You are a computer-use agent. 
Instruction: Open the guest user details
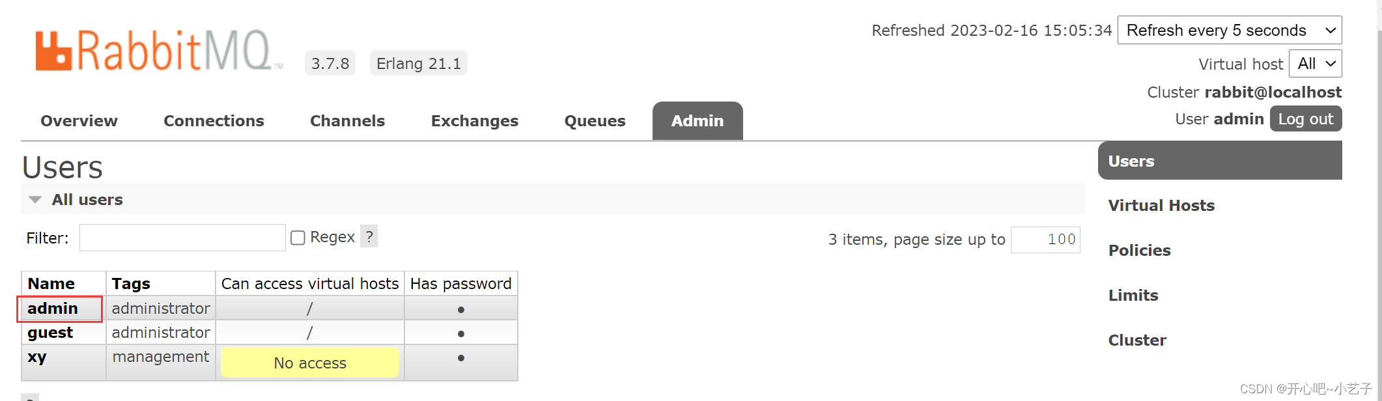point(49,332)
